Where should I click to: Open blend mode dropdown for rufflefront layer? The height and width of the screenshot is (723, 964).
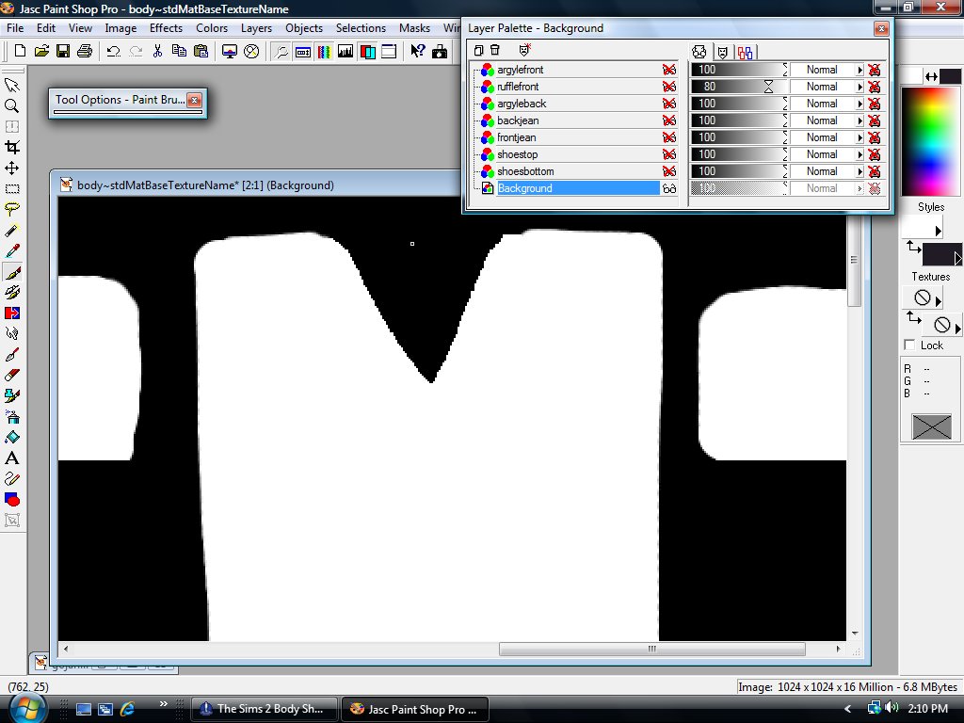coord(860,87)
